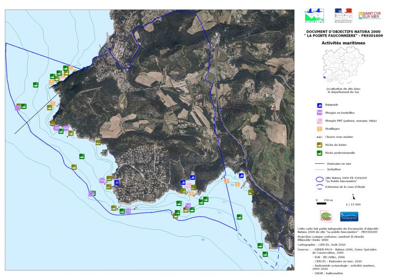Click the Baignade legend icon
Screen dimensions: 396x280
(x=319, y=105)
